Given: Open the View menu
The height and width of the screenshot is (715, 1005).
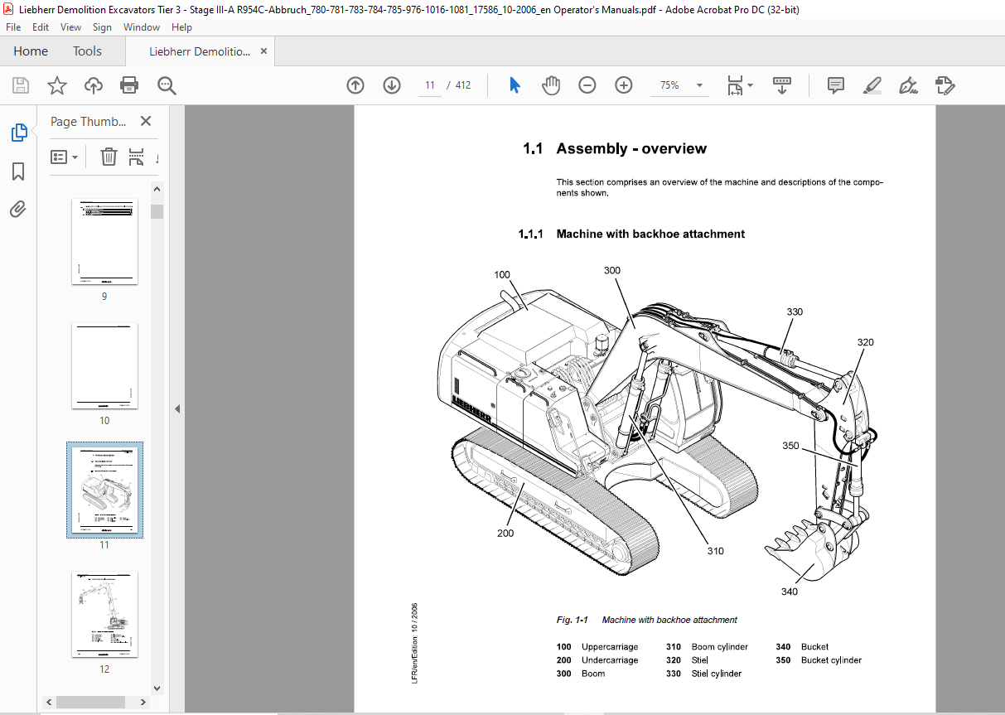Looking at the screenshot, I should click(x=70, y=27).
